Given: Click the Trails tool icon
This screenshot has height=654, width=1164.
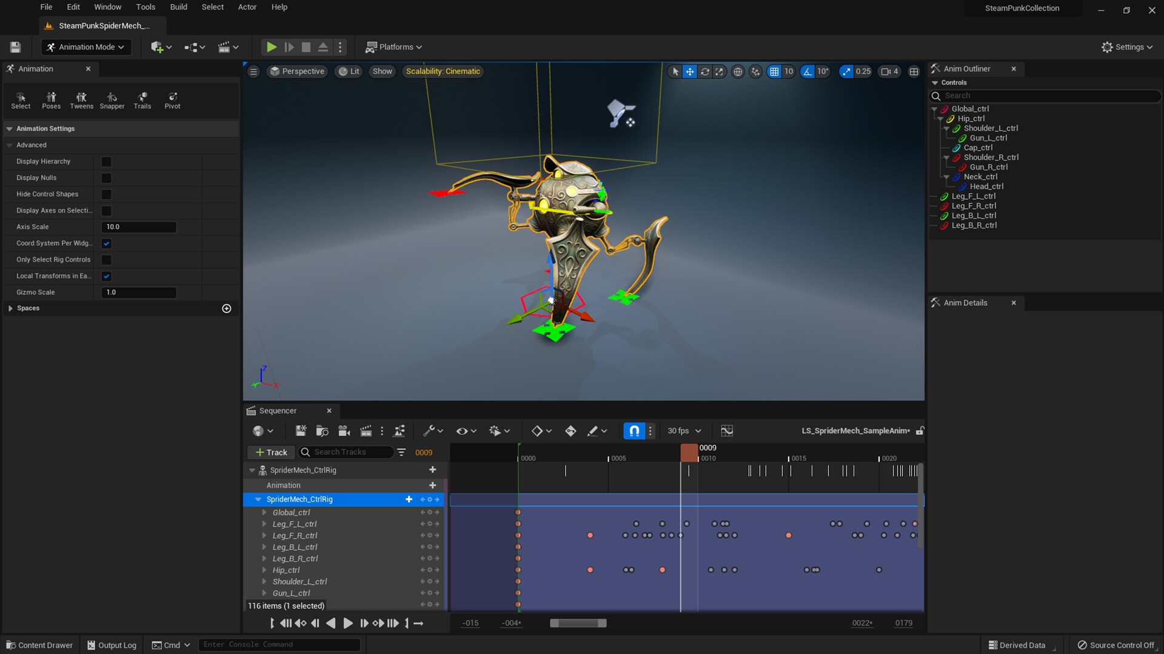Looking at the screenshot, I should pos(142,100).
